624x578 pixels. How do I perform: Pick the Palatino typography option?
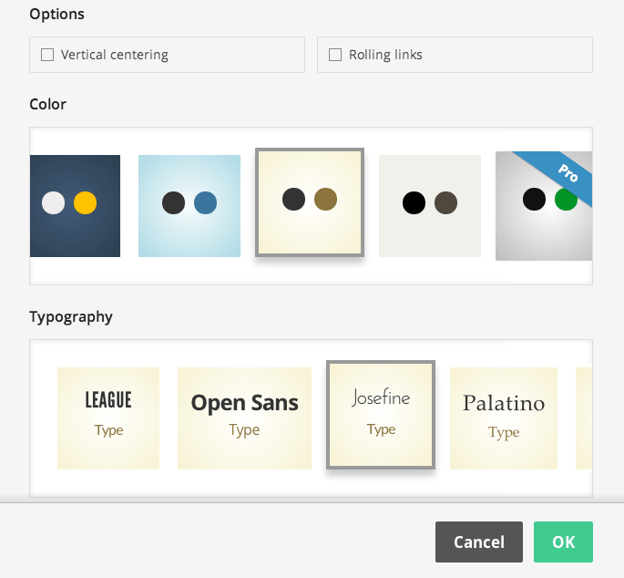click(503, 418)
